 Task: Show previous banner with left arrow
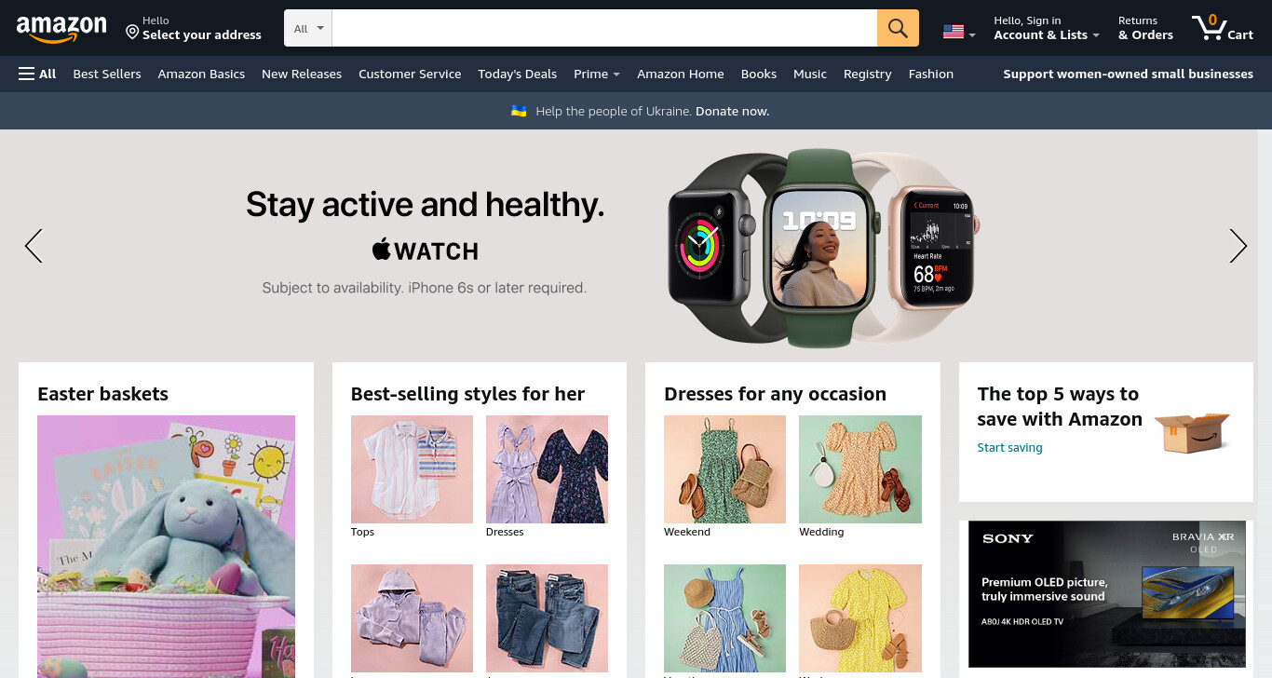click(x=34, y=246)
